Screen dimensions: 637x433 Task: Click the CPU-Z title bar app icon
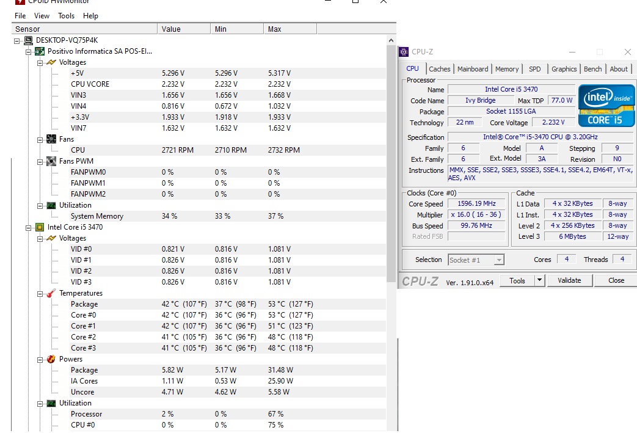404,51
